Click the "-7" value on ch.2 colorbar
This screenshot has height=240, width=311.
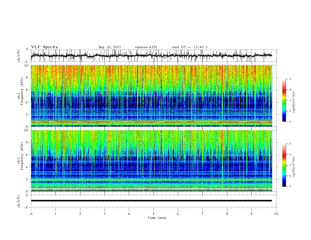(290, 187)
